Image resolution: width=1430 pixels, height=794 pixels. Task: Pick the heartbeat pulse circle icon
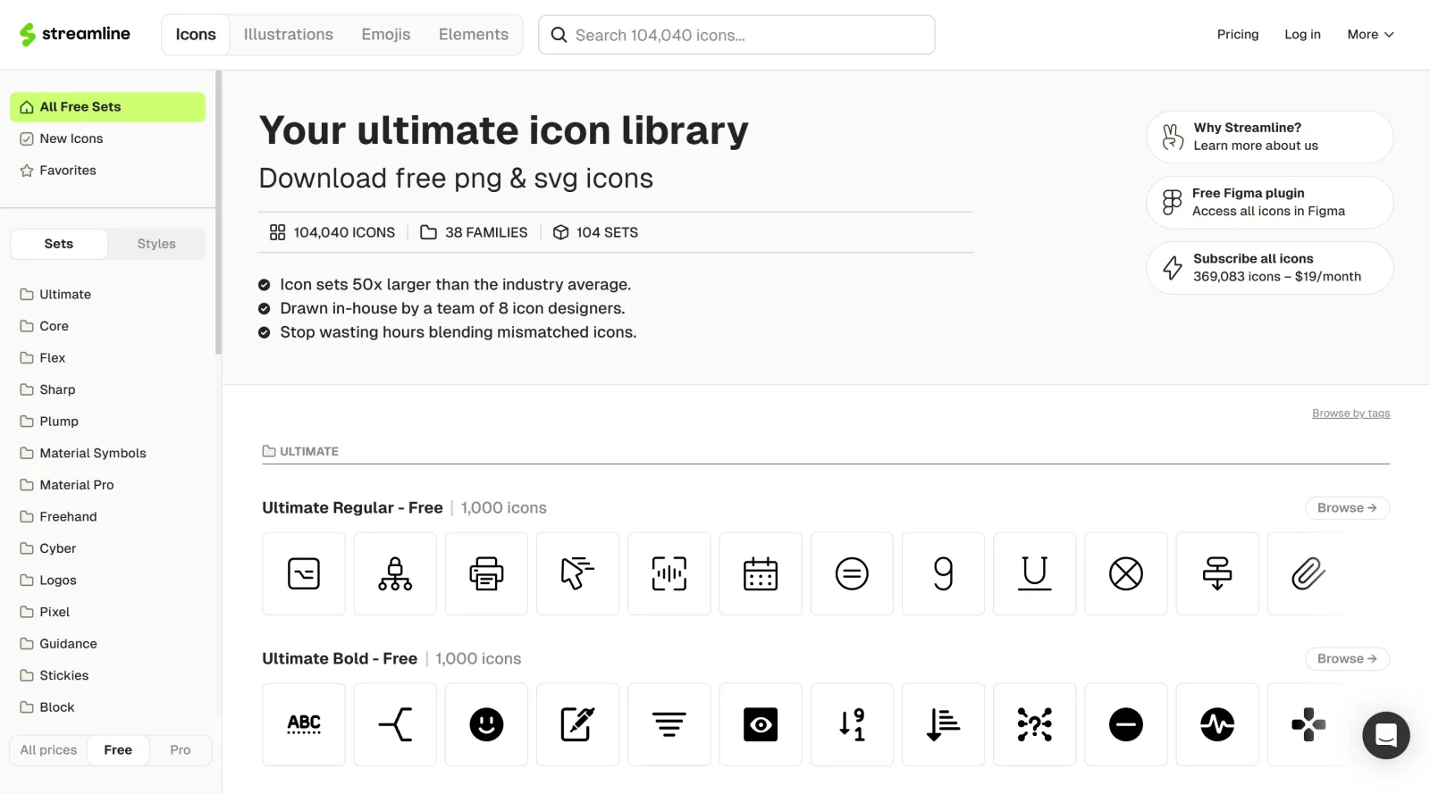1217,724
